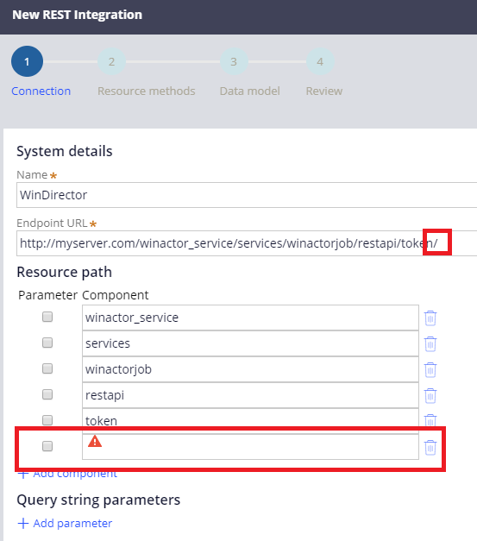Delete the restapi path component
The image size is (477, 541).
(x=430, y=395)
